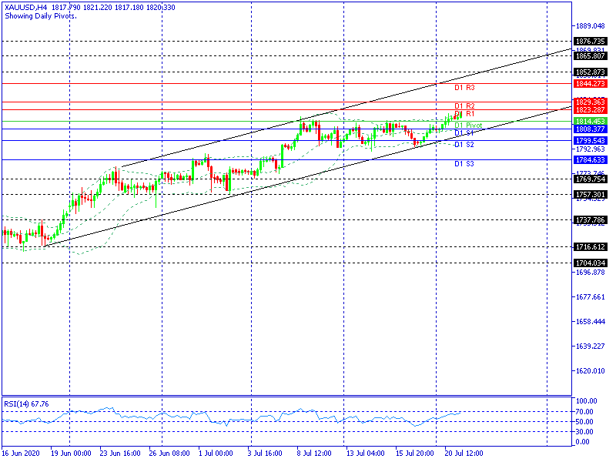Click the black 1876.735 price tag
Image resolution: width=616 pixels, height=462 pixels.
pos(591,41)
